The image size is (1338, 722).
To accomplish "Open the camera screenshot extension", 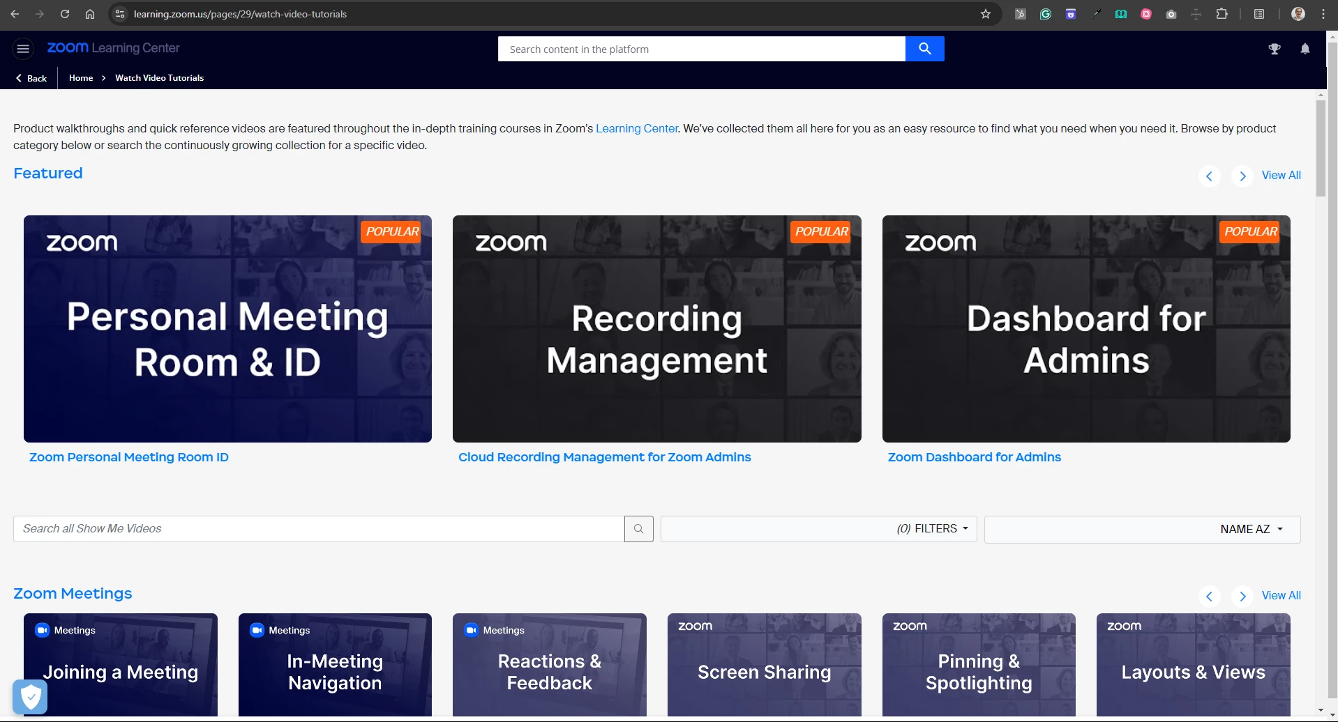I will pos(1171,14).
